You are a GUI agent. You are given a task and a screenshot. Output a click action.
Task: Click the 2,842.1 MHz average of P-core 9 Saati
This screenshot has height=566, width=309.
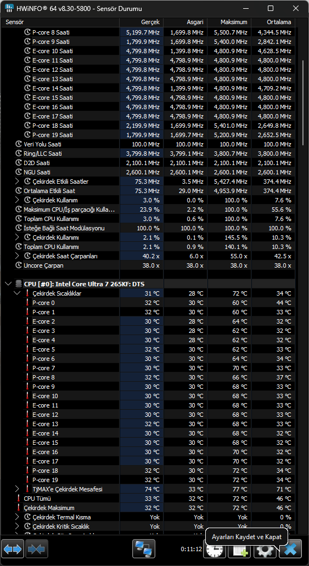[x=274, y=42]
